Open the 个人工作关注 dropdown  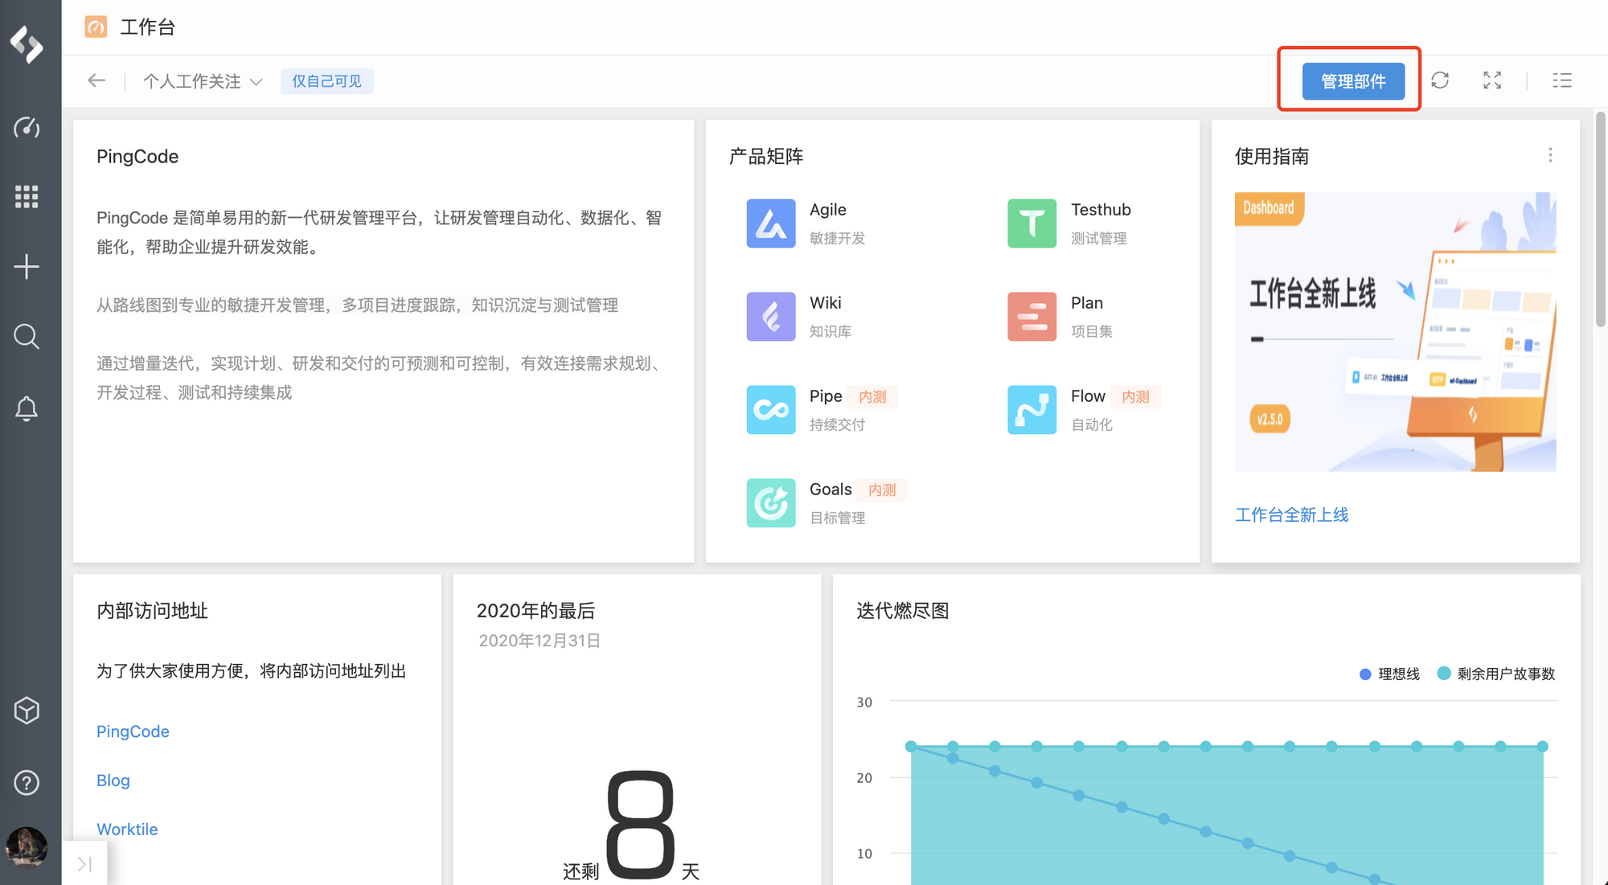[203, 81]
